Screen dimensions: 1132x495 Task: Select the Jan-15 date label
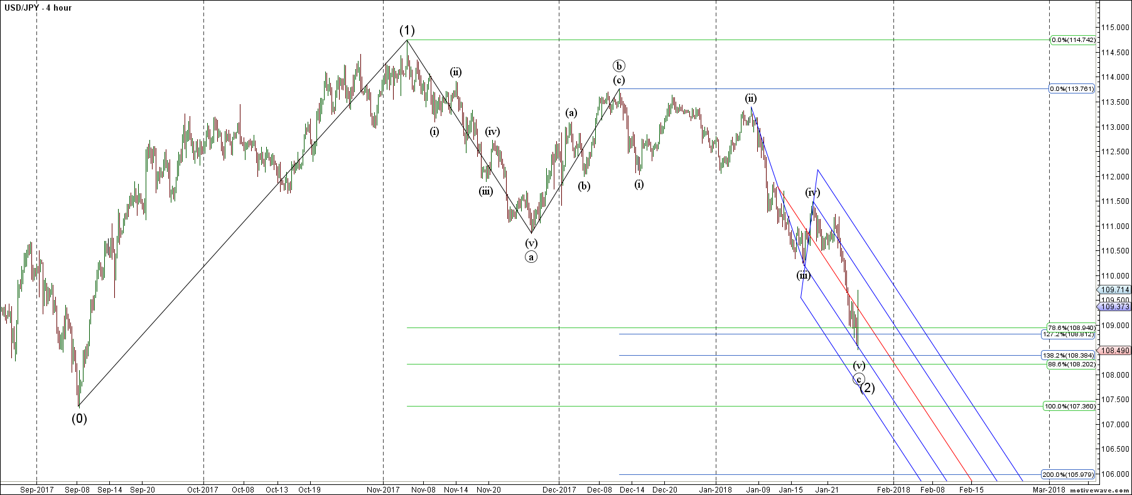point(791,489)
